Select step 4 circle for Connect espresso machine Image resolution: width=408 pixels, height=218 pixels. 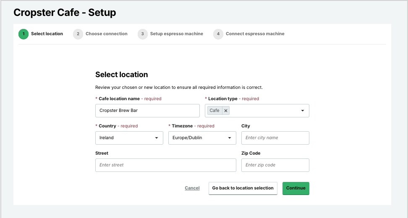pyautogui.click(x=218, y=34)
